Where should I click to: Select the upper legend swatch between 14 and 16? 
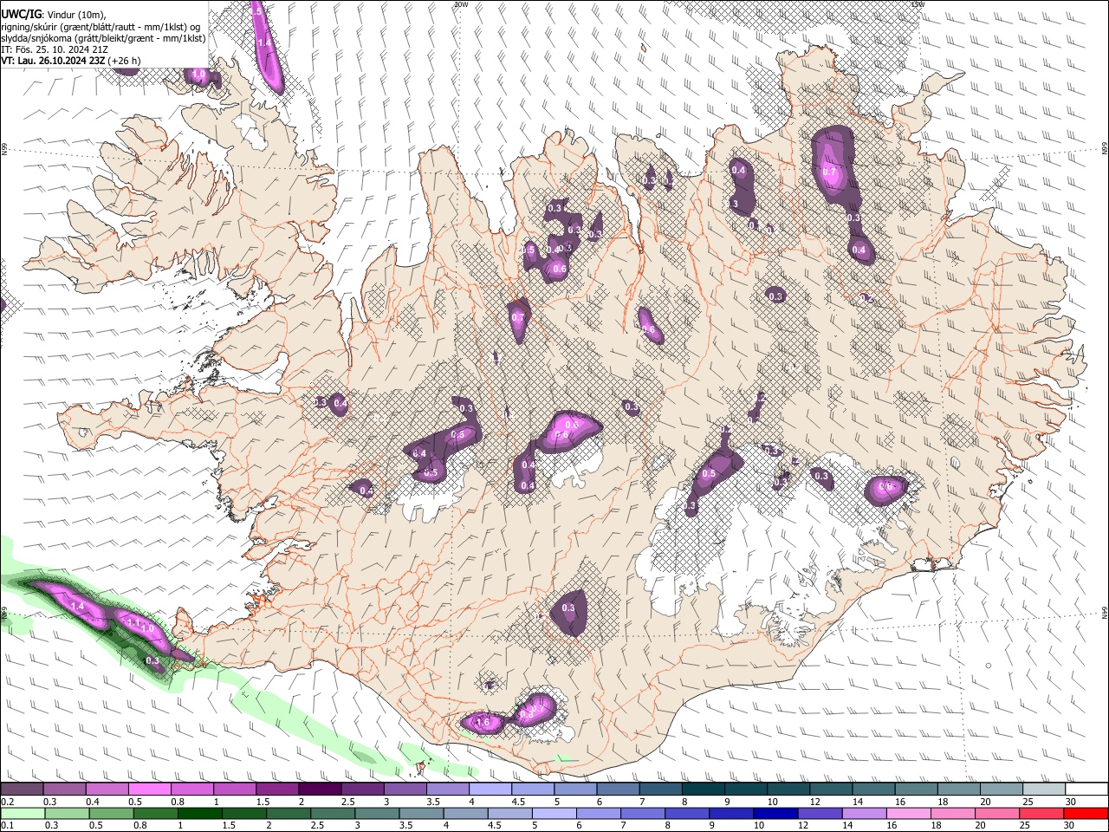tap(874, 790)
